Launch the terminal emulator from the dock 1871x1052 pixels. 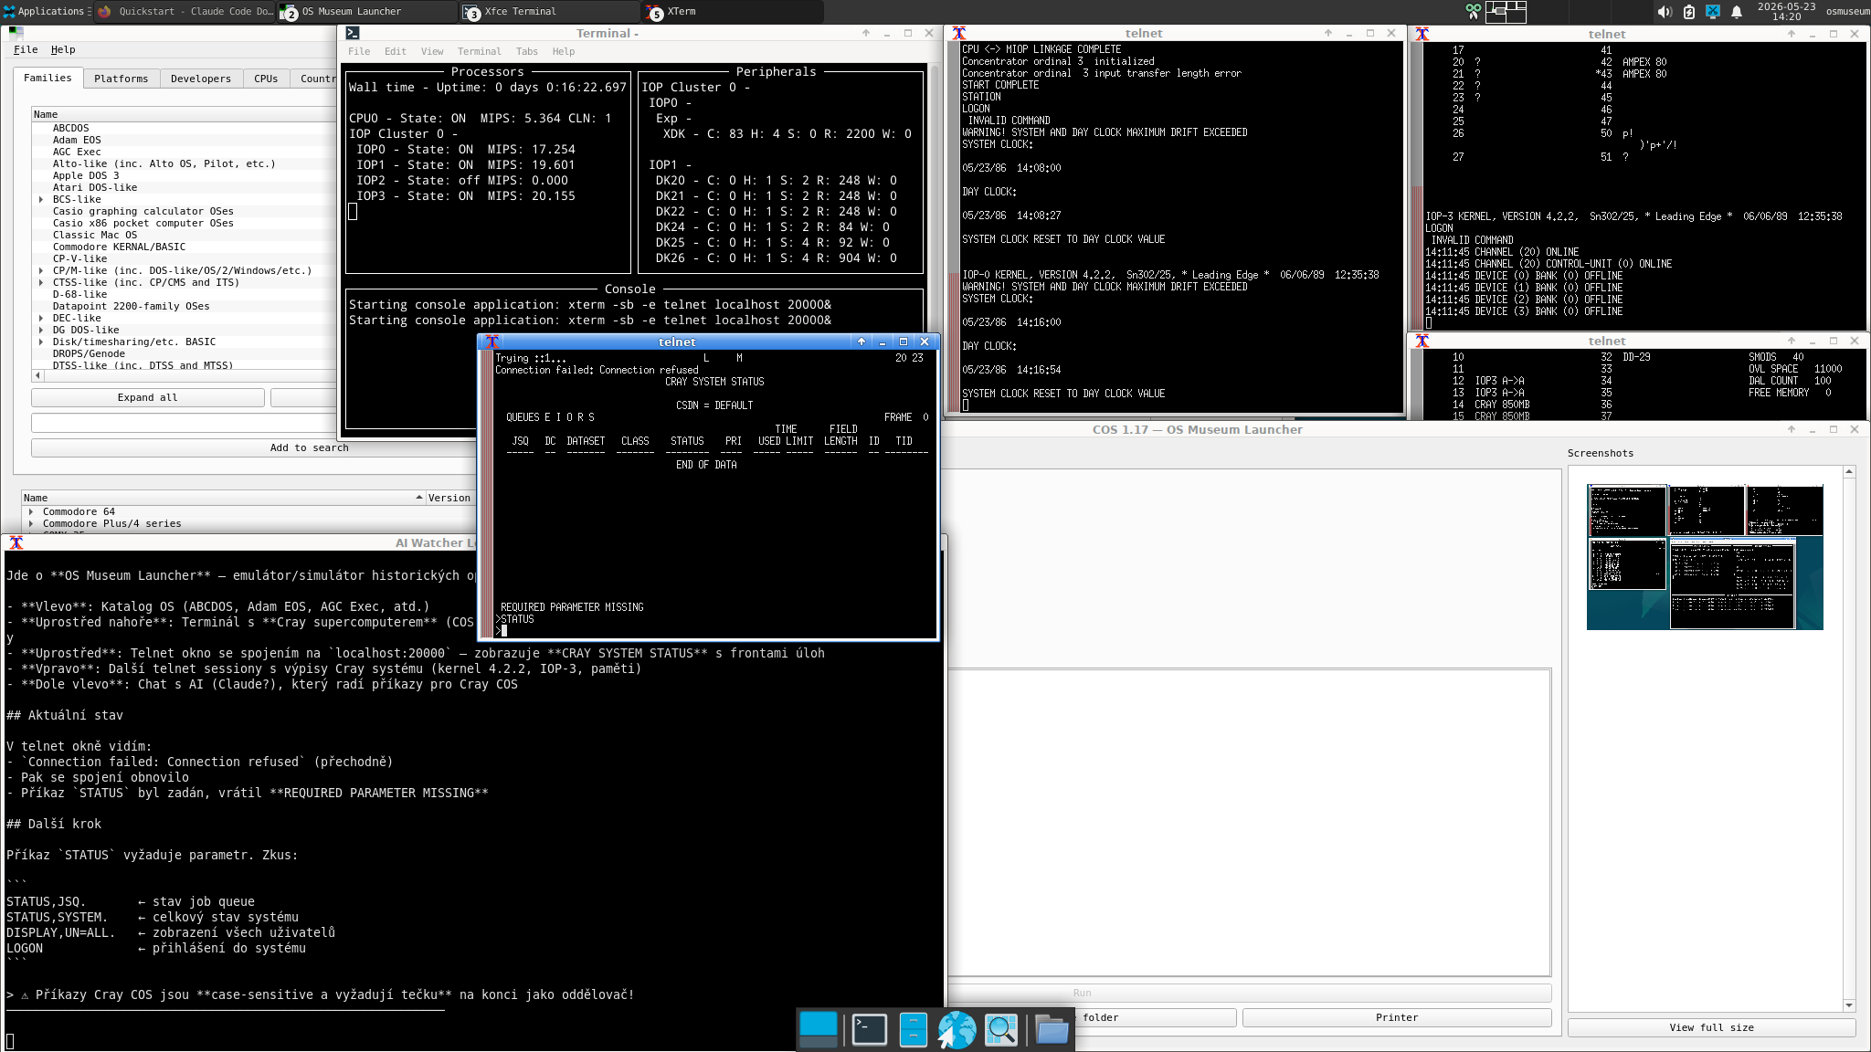pos(869,1029)
